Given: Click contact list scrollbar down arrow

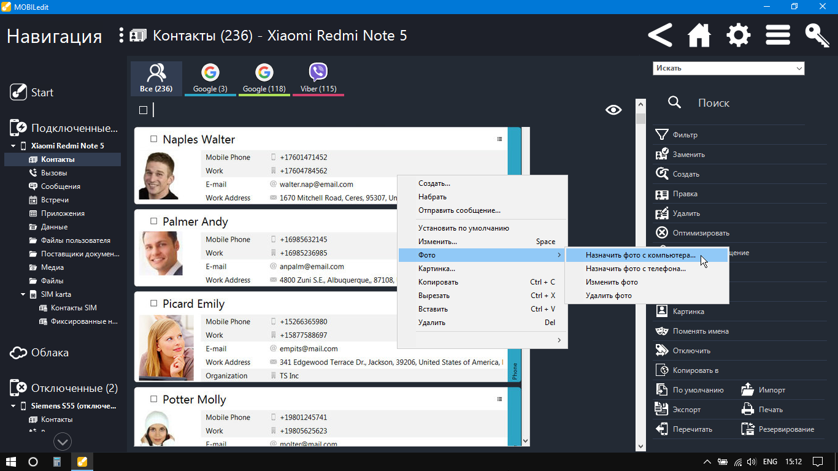Looking at the screenshot, I should (525, 440).
